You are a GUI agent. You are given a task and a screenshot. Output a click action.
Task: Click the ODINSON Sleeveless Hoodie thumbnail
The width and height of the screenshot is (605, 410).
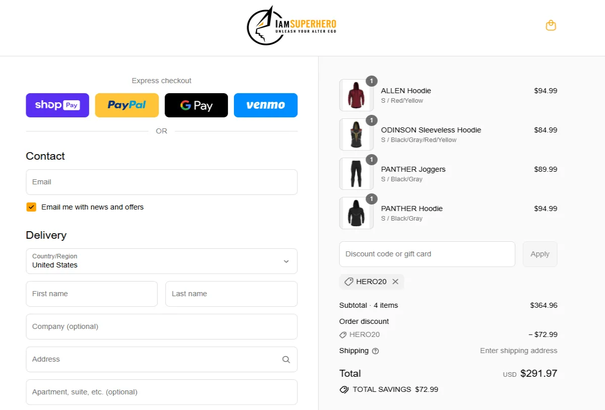pyautogui.click(x=356, y=134)
